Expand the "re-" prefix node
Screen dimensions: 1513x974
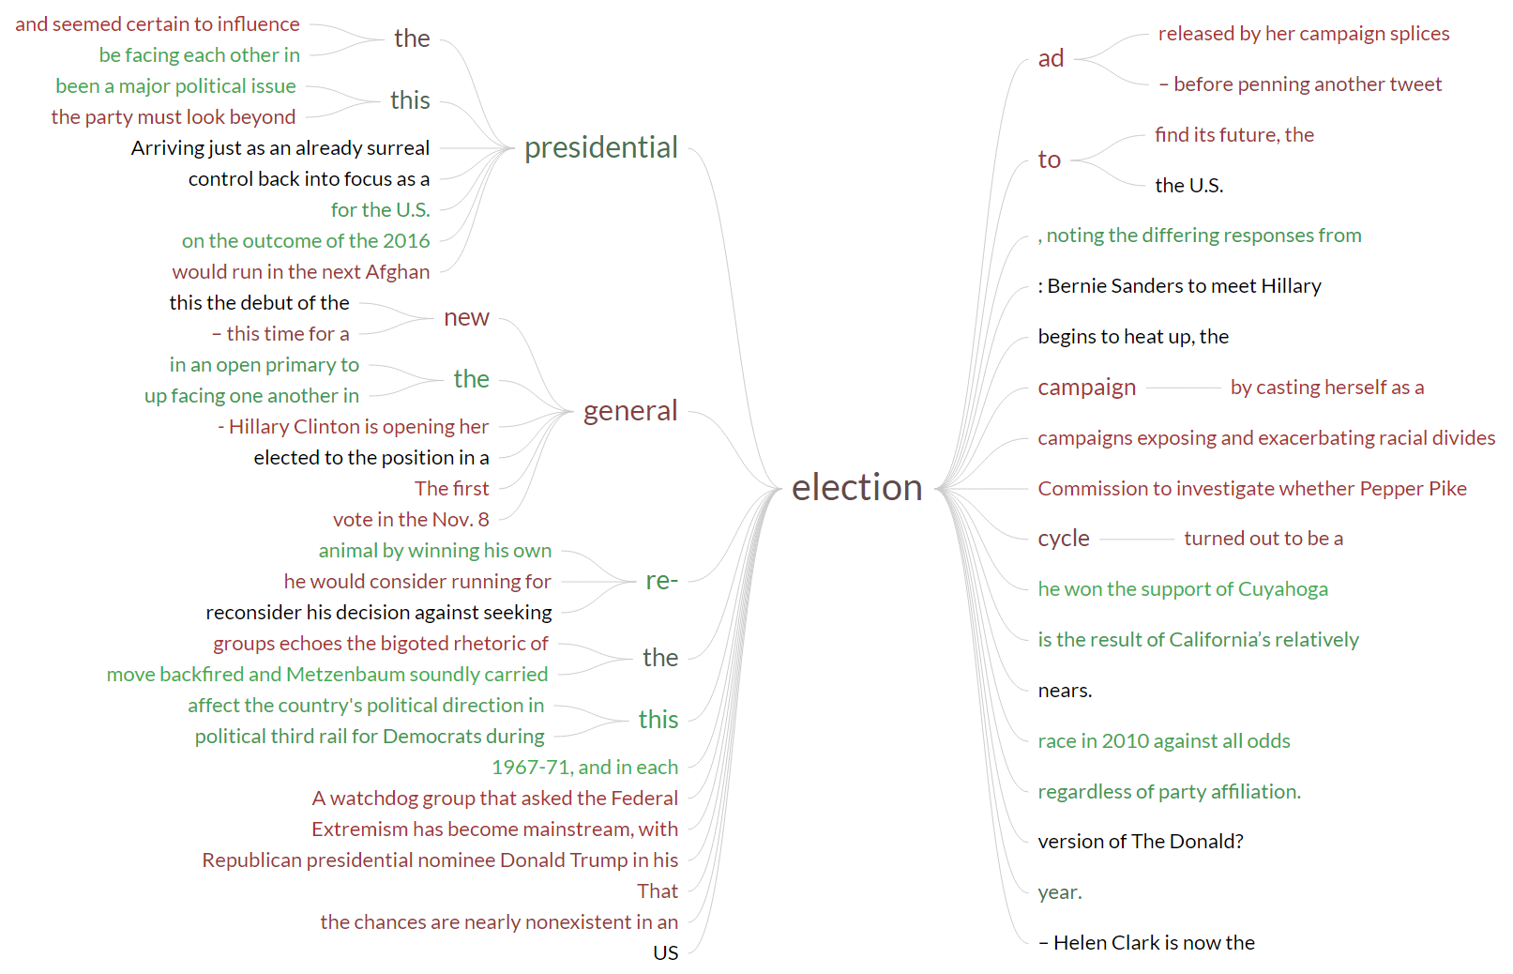coord(661,581)
